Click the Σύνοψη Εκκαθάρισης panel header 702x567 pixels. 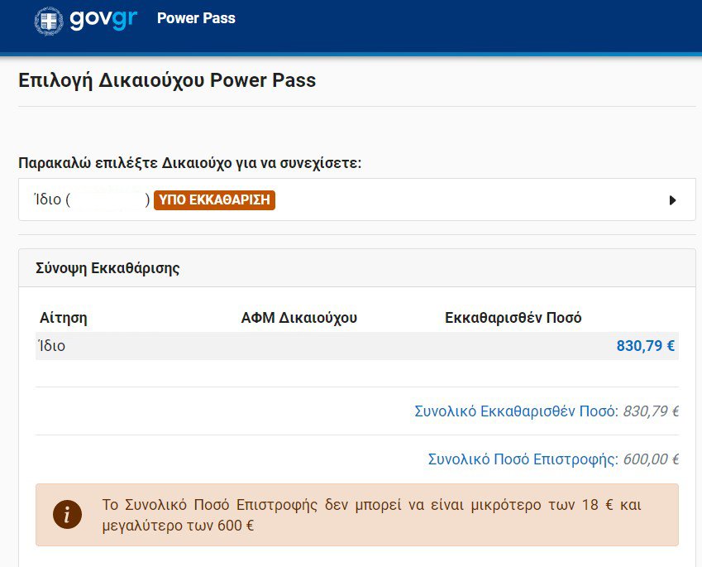point(357,268)
